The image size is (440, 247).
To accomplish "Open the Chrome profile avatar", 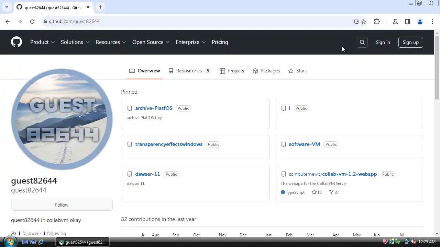I will (x=420, y=22).
